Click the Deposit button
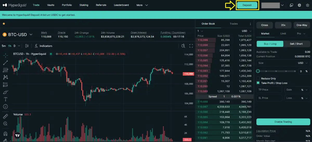The image size is (312, 142). click(x=247, y=5)
